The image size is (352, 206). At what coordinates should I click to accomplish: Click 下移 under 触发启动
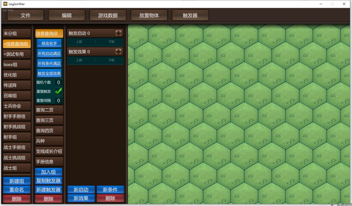click(111, 42)
